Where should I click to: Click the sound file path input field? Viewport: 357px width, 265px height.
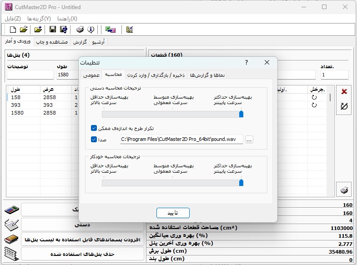(181, 140)
